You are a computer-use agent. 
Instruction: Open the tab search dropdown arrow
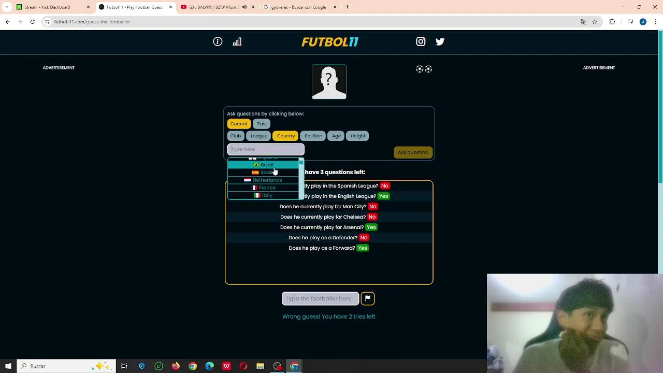click(x=7, y=7)
